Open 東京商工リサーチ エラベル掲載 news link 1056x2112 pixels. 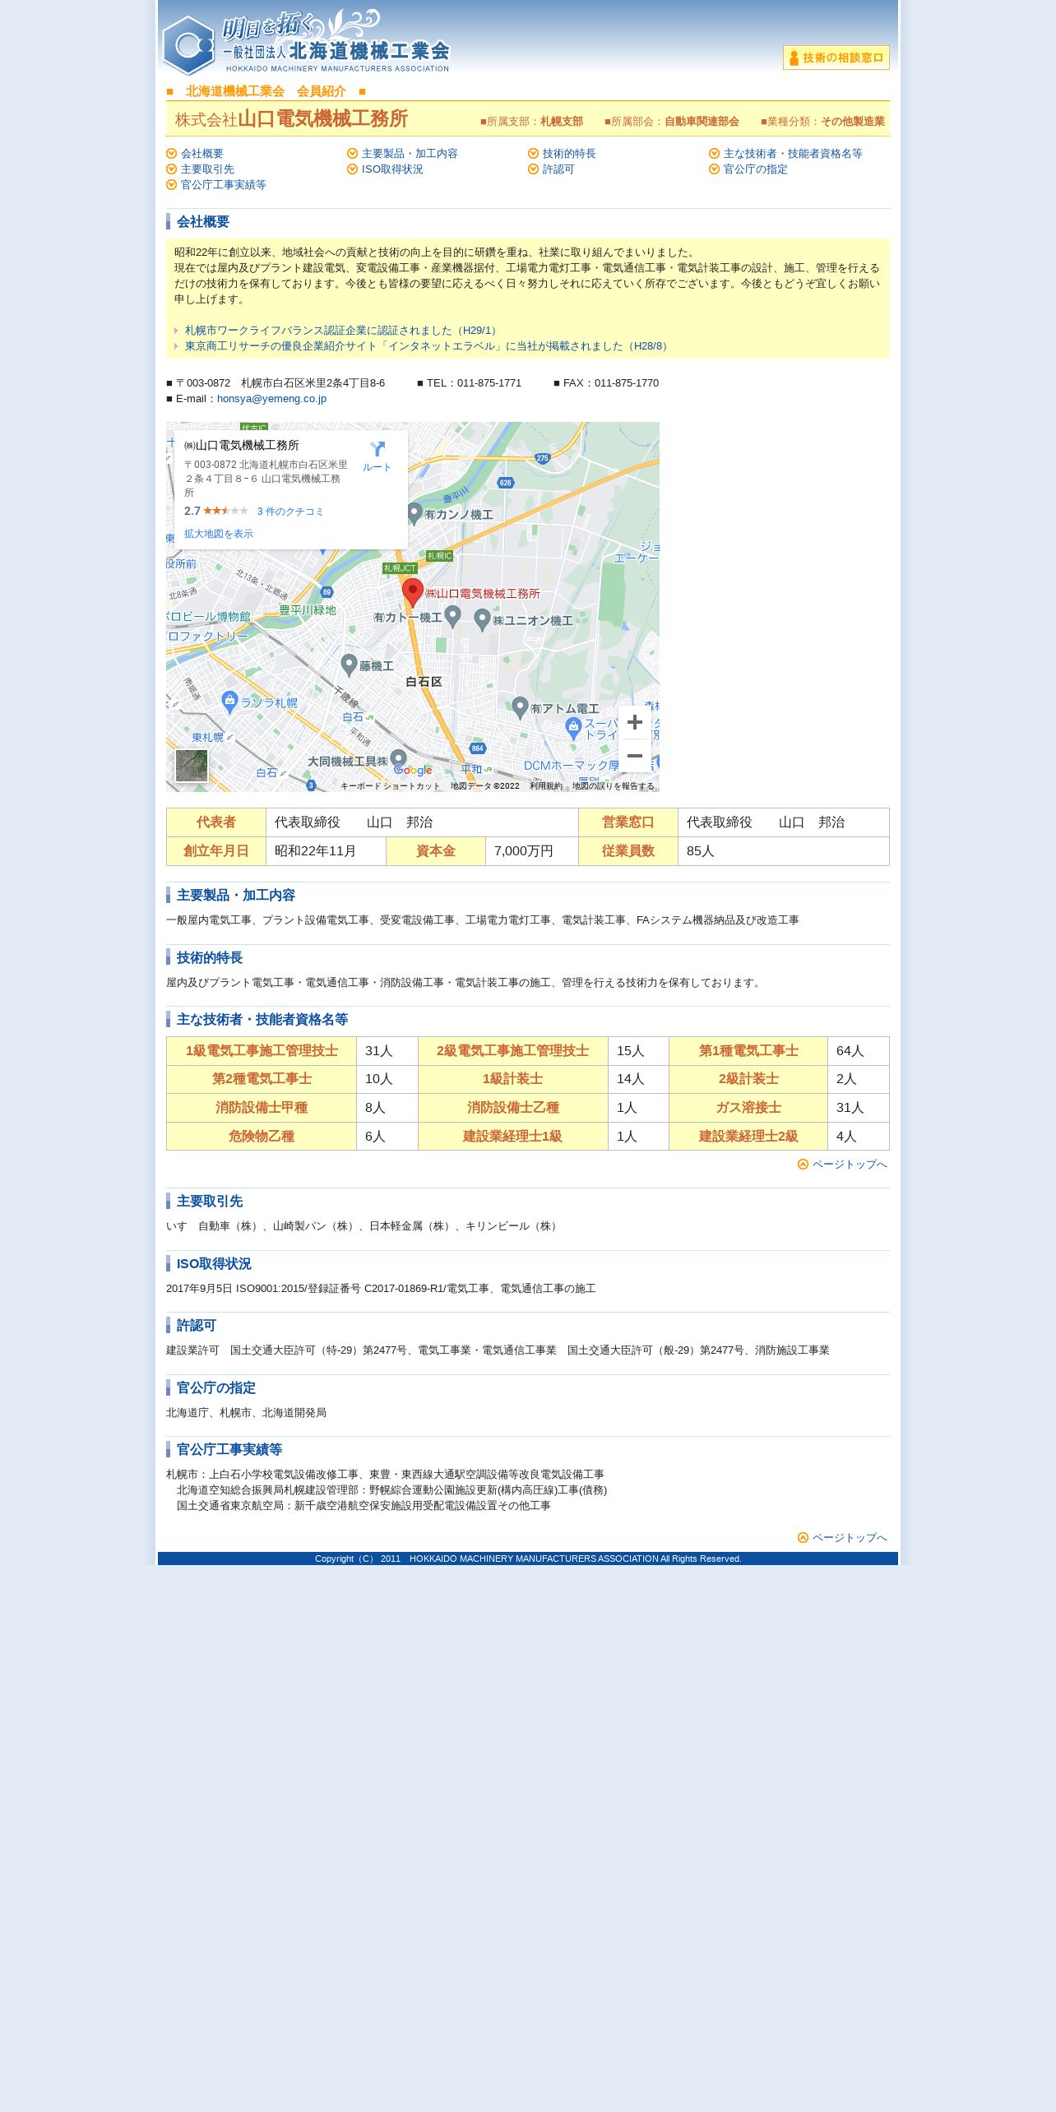[x=428, y=346]
